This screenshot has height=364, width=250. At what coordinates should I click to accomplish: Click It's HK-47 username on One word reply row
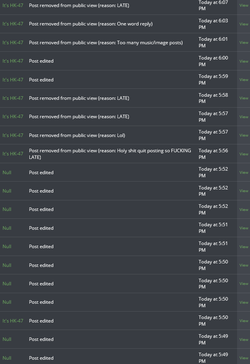(13, 24)
